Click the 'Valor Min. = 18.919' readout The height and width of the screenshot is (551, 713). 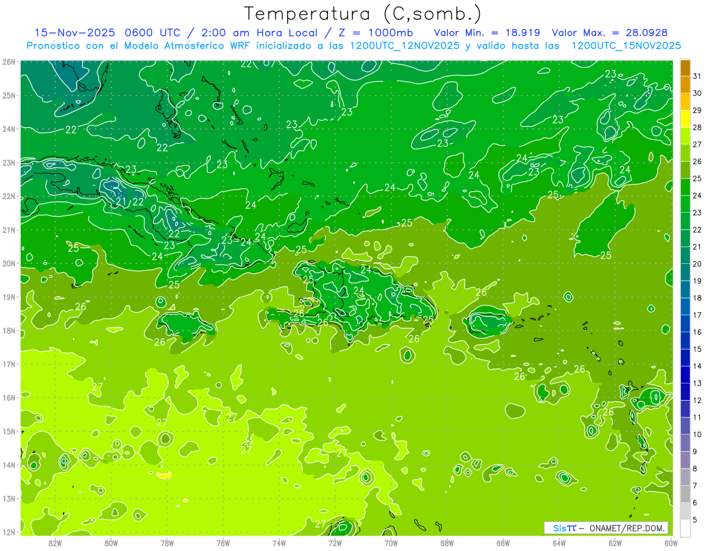tap(487, 33)
